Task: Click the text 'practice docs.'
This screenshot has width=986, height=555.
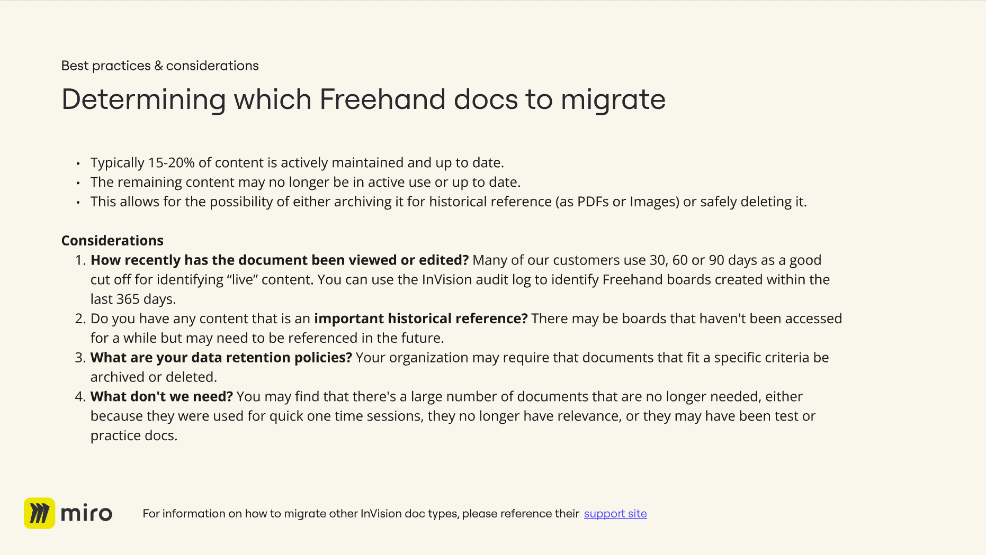Action: click(x=134, y=436)
